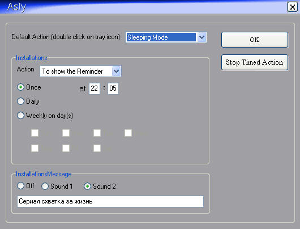Tick the third weekday checkbox in upper row

coord(97,133)
